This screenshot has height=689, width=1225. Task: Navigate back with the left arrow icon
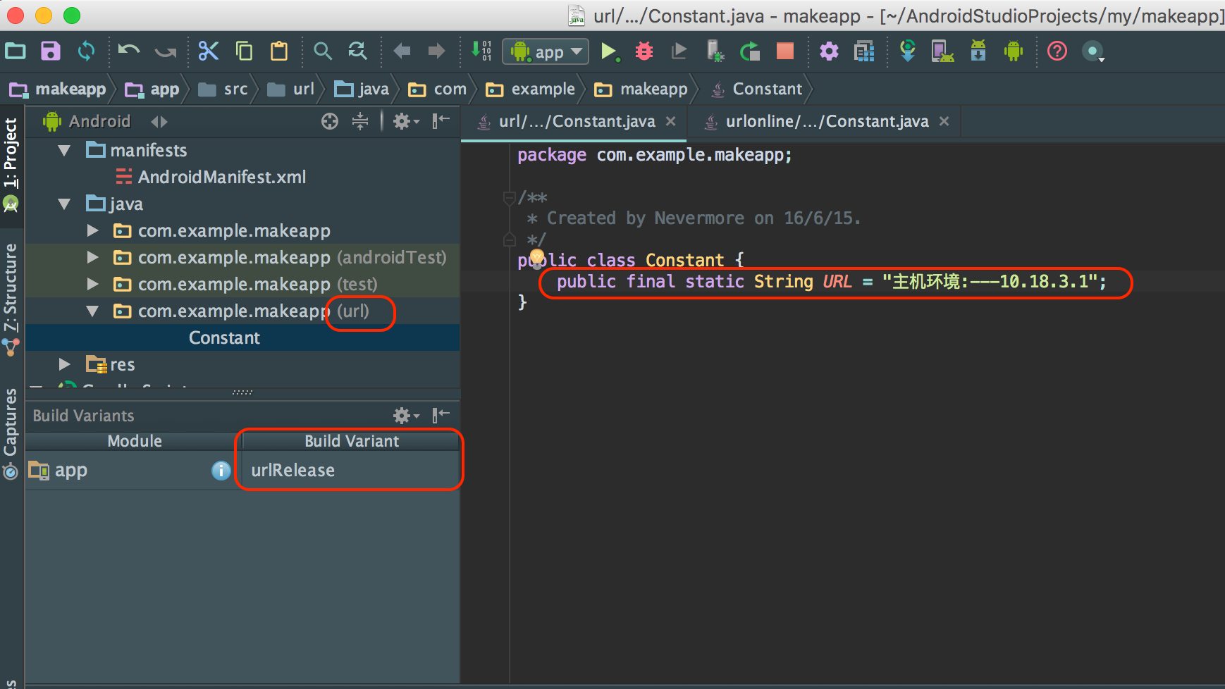pyautogui.click(x=402, y=51)
